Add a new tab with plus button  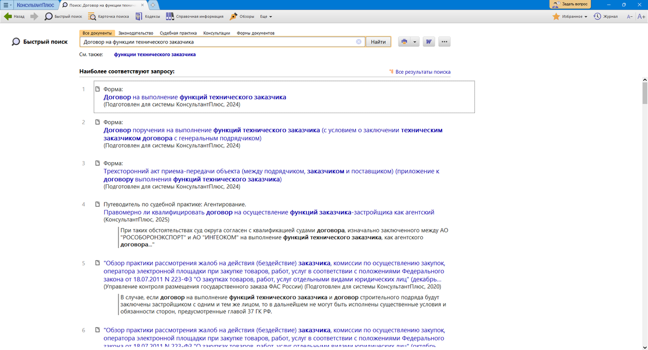click(x=153, y=5)
